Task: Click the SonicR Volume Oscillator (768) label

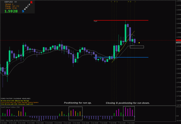Action: pyautogui.click(x=10, y=107)
